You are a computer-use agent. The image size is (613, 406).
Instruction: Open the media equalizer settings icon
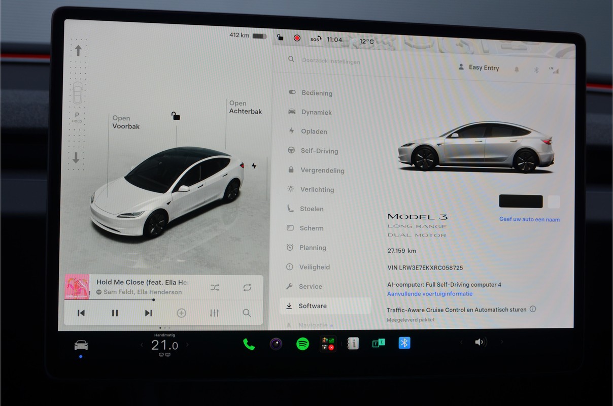214,313
